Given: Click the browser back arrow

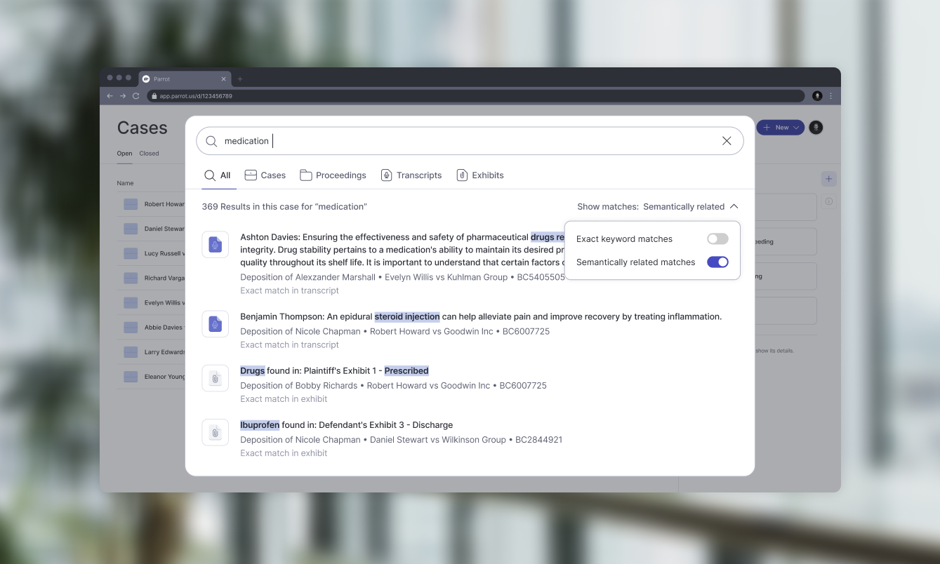Looking at the screenshot, I should (110, 96).
